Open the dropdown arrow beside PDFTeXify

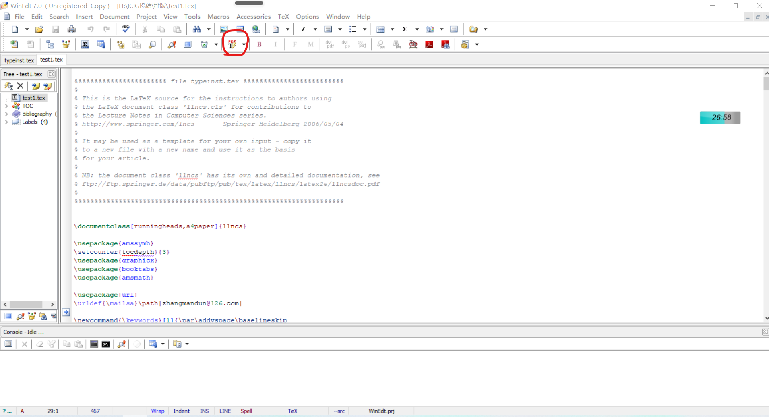[244, 44]
